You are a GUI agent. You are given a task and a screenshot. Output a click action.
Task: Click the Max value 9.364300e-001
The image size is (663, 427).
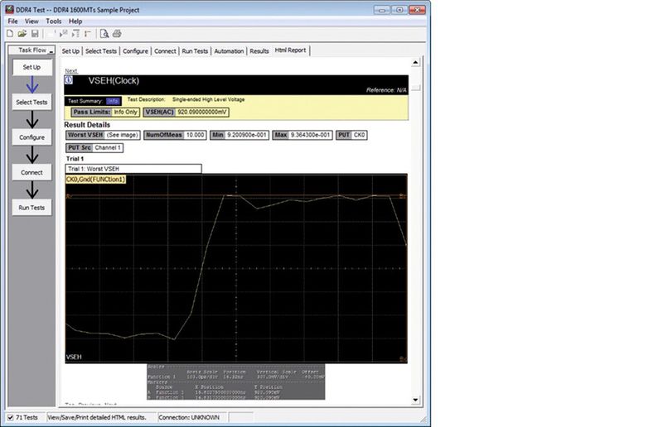[x=310, y=135]
